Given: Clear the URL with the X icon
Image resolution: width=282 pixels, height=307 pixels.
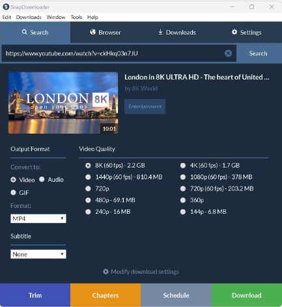Looking at the screenshot, I should (228, 53).
